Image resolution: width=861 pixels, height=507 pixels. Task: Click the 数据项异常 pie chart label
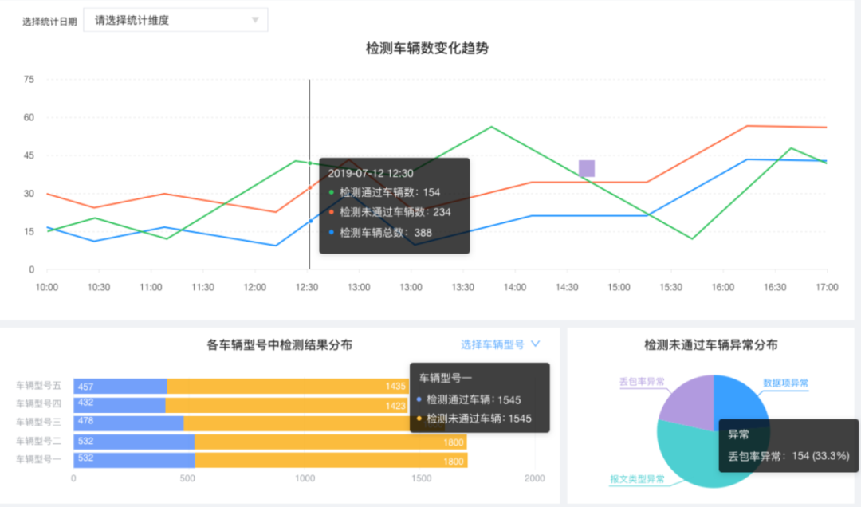[x=785, y=383]
